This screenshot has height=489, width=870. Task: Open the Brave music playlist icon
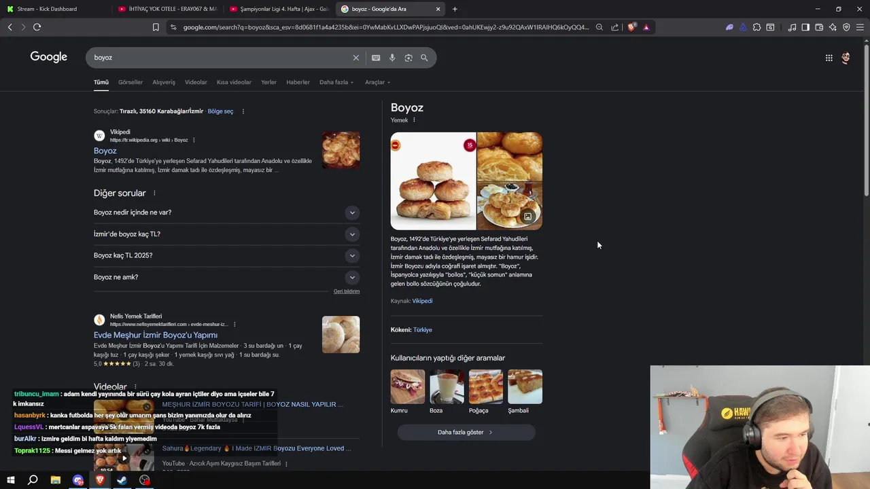click(x=792, y=27)
